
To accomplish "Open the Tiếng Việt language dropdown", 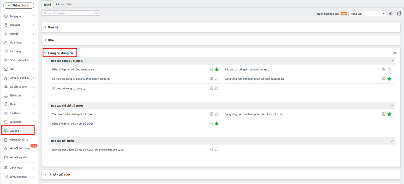I will [x=367, y=14].
